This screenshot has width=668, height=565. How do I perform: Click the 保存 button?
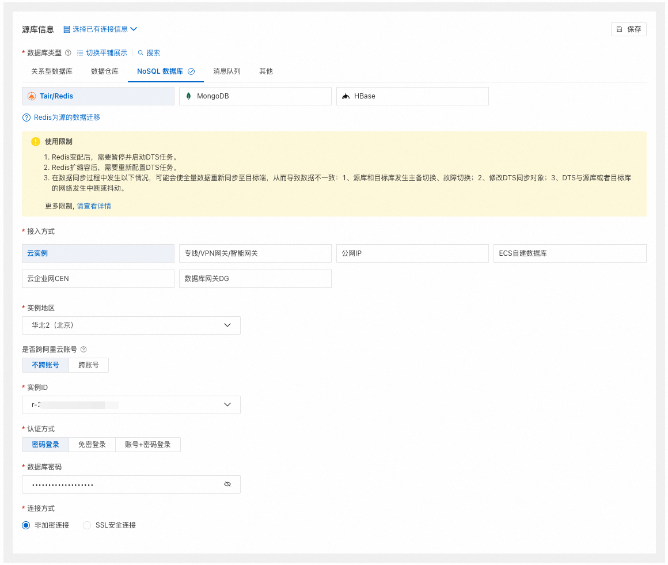pos(629,29)
